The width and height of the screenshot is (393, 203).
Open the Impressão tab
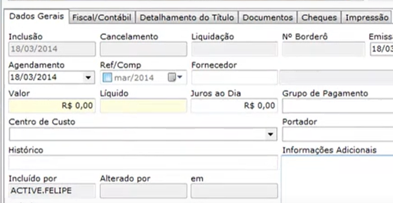coord(366,17)
